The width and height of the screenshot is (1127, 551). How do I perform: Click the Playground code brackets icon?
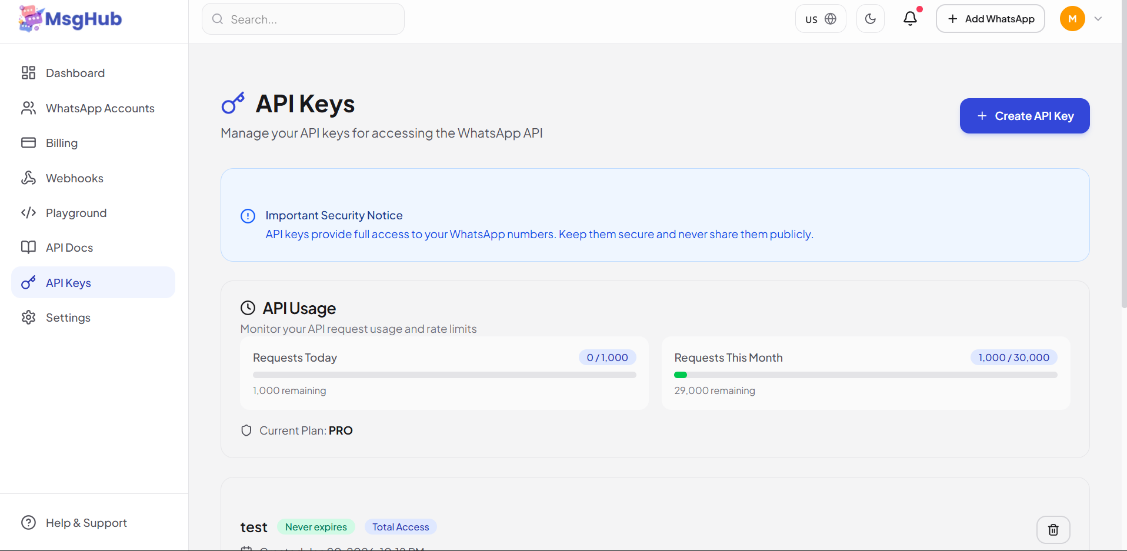28,213
